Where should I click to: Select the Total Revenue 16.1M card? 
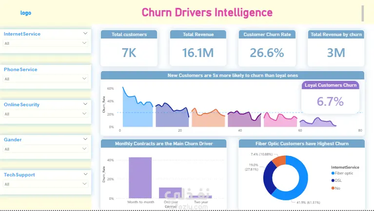[198, 48]
